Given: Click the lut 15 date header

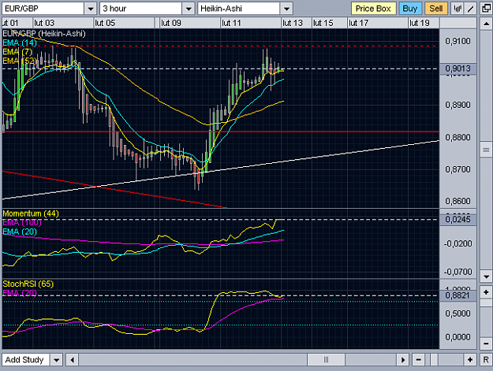Looking at the screenshot, I should (323, 23).
